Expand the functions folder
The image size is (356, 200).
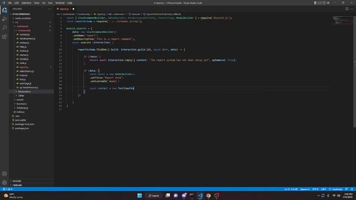(x=21, y=104)
